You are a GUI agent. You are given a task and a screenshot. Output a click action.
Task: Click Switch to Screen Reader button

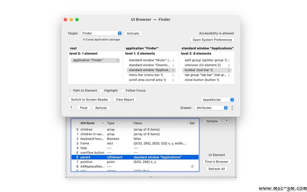coord(90,100)
